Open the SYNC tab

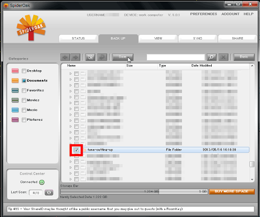(x=198, y=39)
